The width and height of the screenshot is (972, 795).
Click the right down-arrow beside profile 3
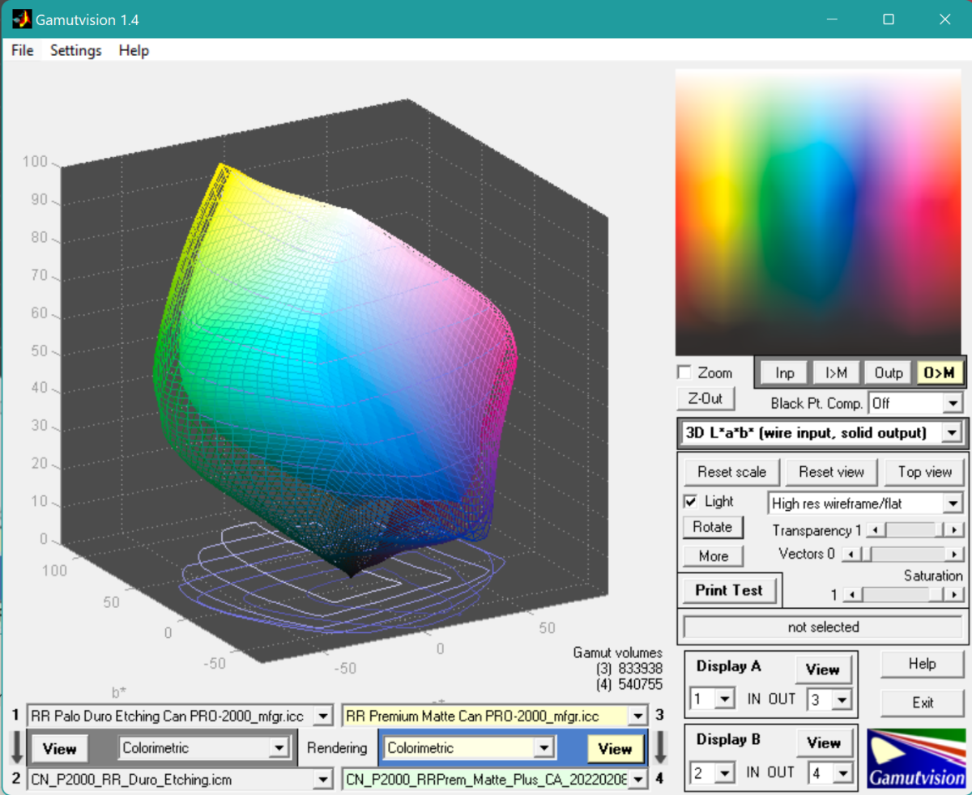coord(660,748)
